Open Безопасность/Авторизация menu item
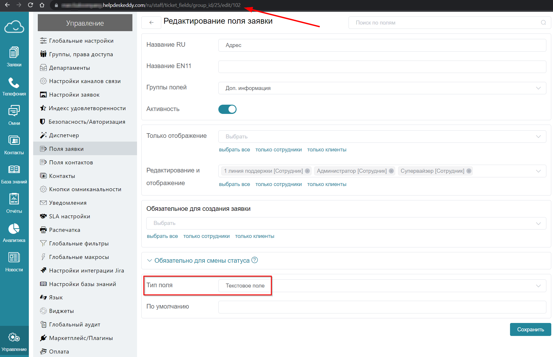553x357 pixels. [x=85, y=122]
